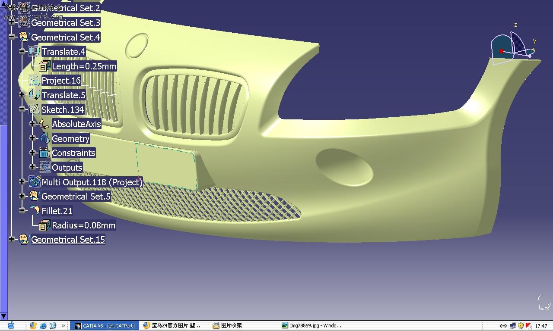Click the dashed license plate sketch outline

coord(167,166)
